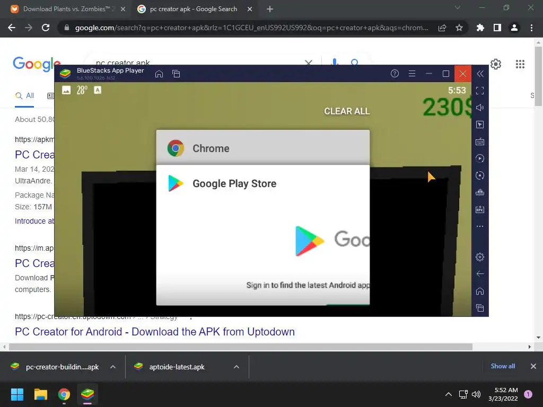Open recent apps from BlueStacks sidebar
543x407 pixels.
coord(480,308)
